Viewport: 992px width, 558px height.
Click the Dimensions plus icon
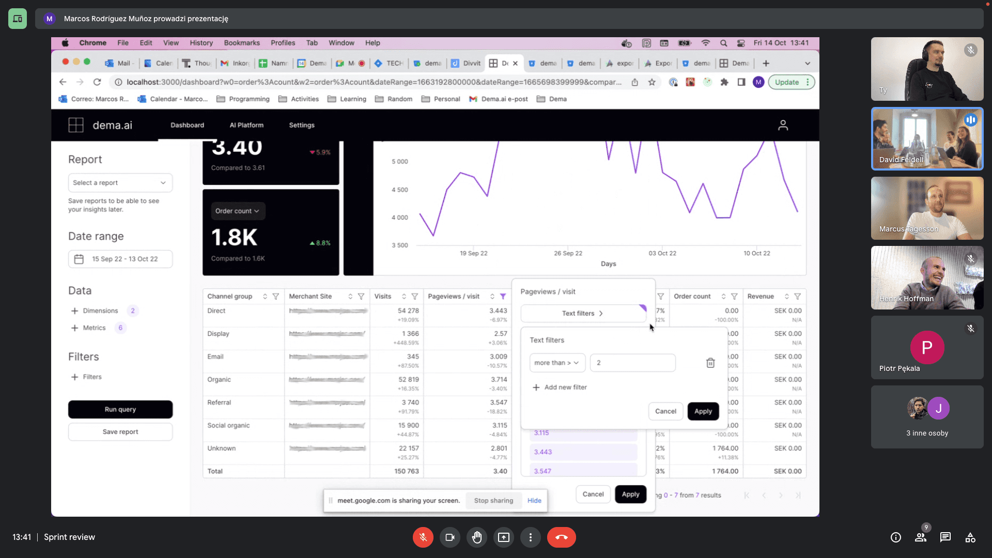[74, 310]
